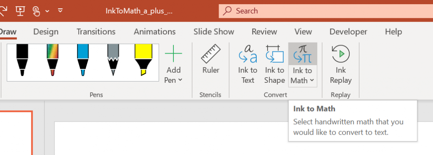
Task: Click in the Search box
Action: tap(326, 11)
